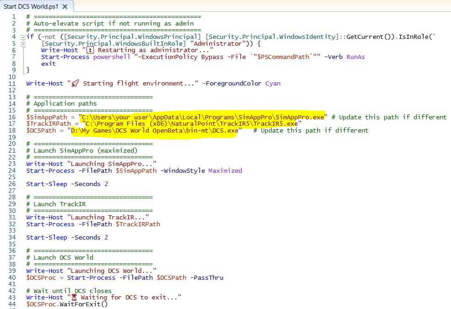Click the Maximized value on line 24
This screenshot has height=309, width=451.
coord(225,170)
